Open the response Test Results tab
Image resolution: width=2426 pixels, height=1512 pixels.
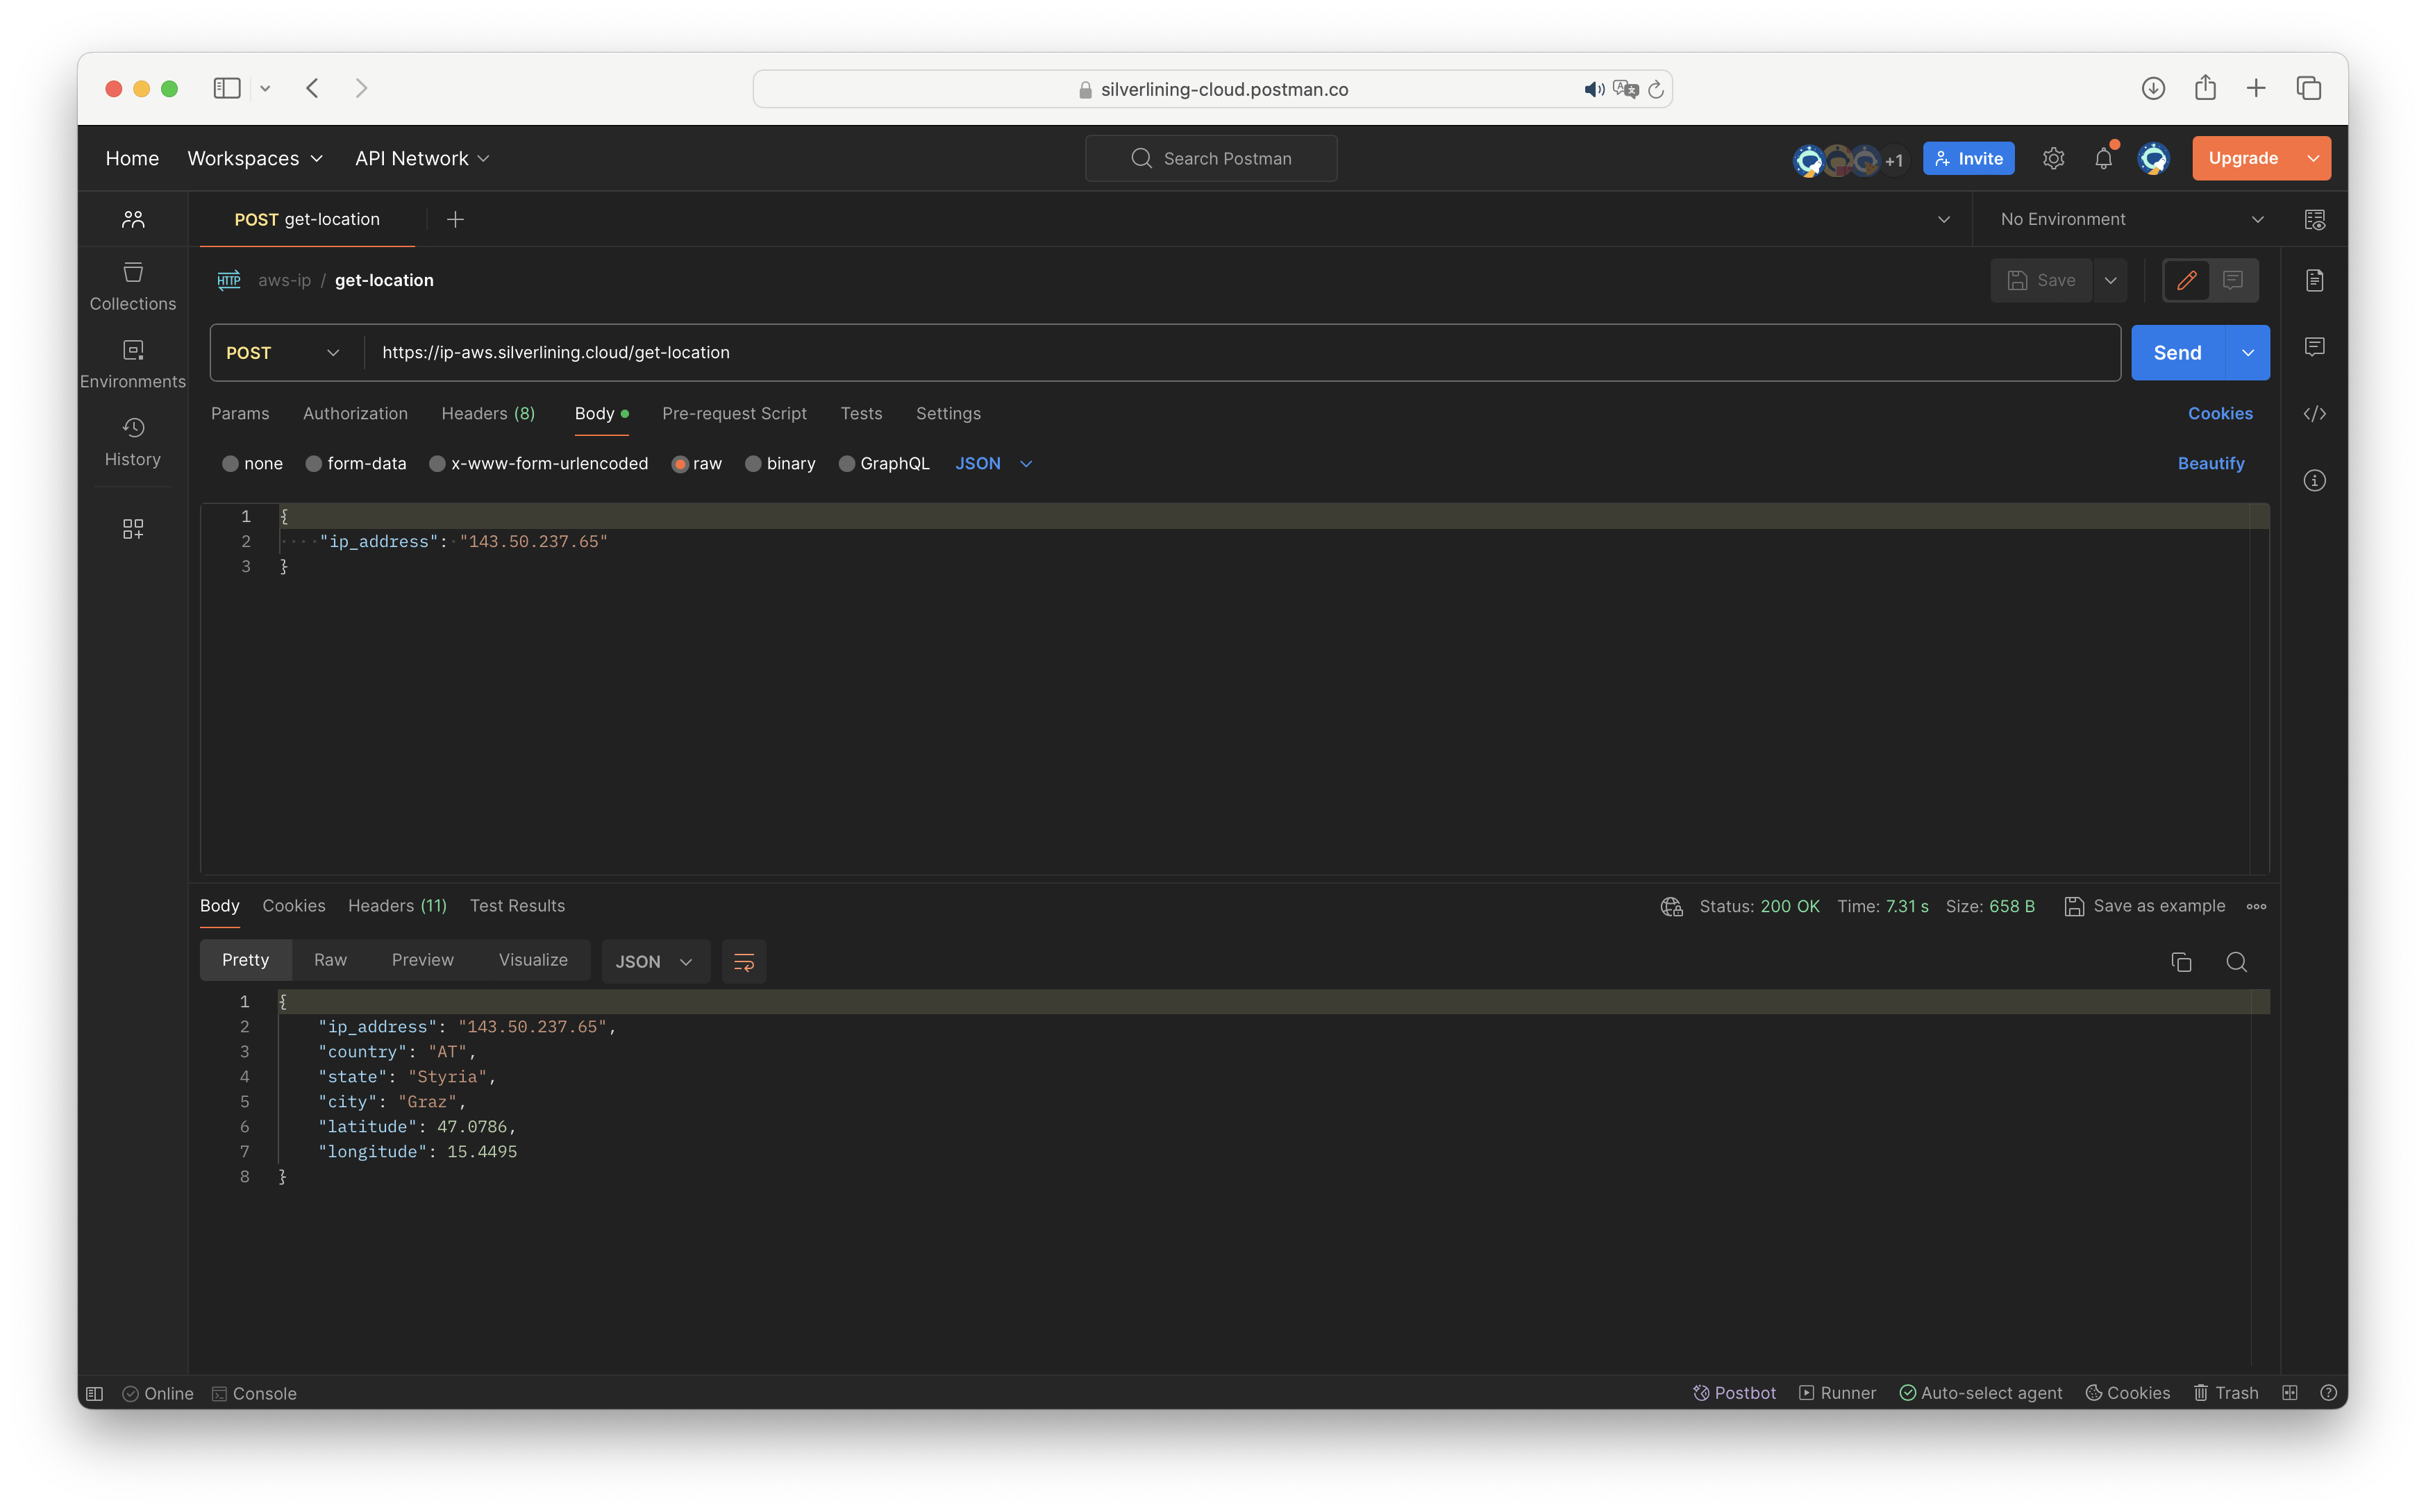point(517,906)
